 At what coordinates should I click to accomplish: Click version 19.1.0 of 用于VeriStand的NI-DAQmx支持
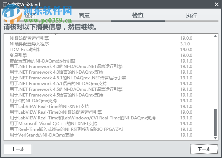186,135
